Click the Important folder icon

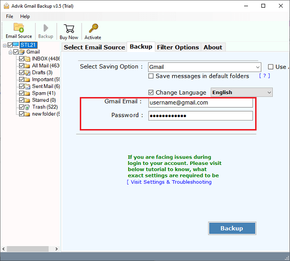point(27,80)
